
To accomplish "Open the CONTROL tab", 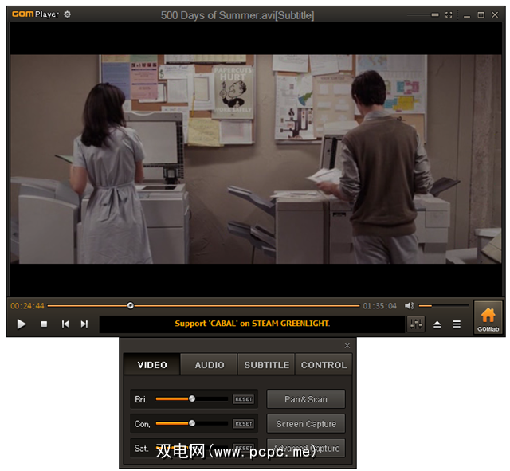I will pyautogui.click(x=324, y=365).
